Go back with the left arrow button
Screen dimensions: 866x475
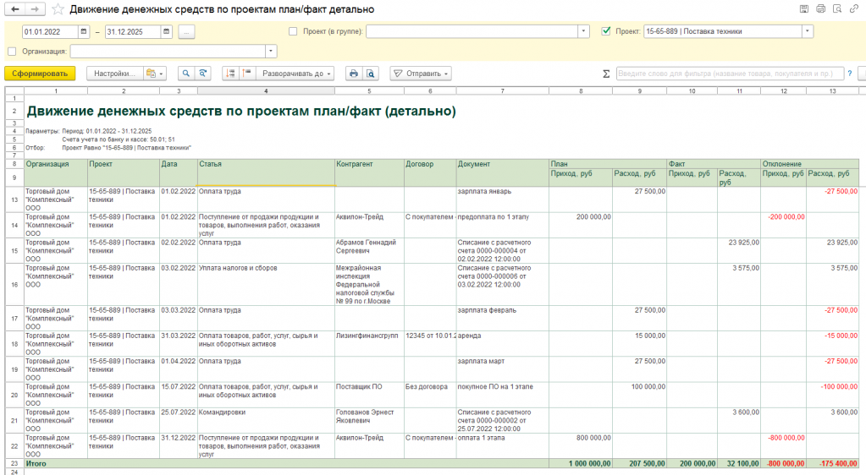[x=15, y=9]
